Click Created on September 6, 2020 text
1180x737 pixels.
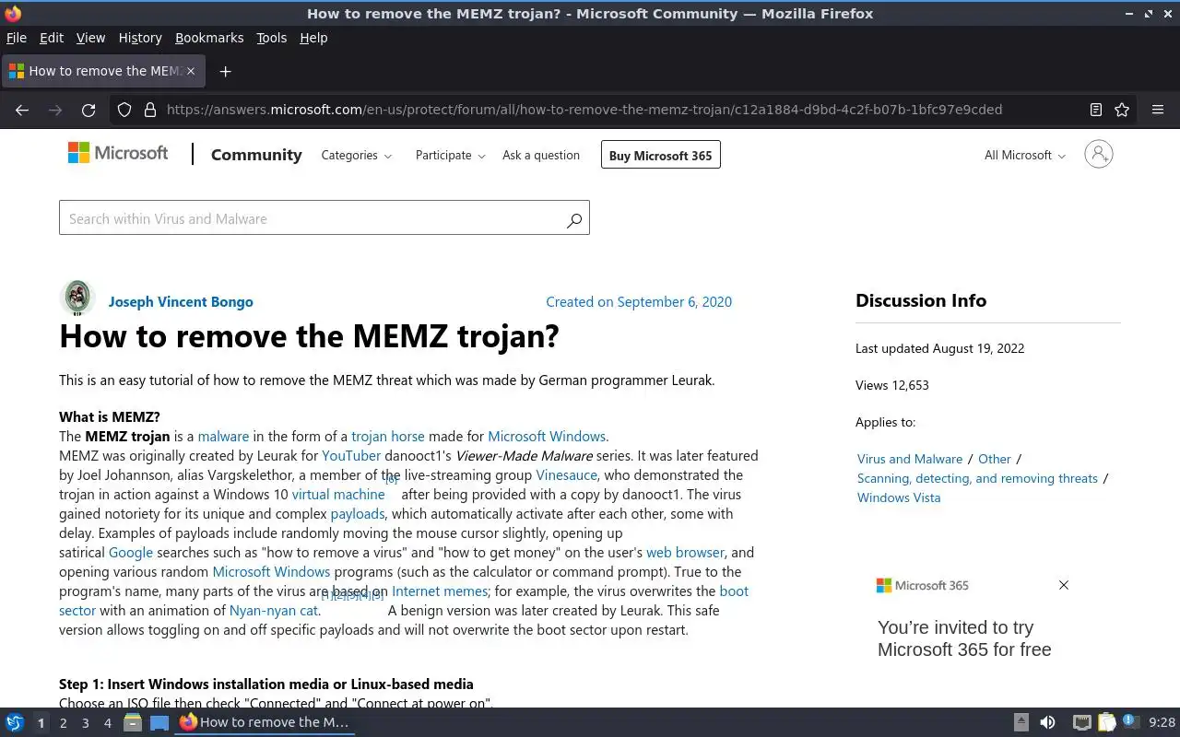639,301
